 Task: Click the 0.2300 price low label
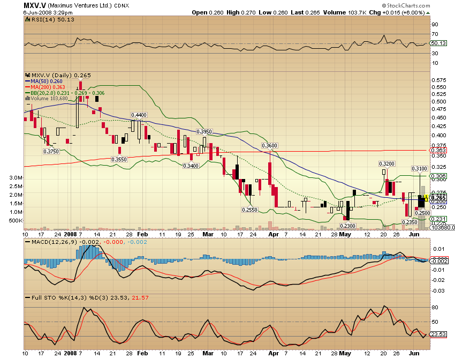347,226
